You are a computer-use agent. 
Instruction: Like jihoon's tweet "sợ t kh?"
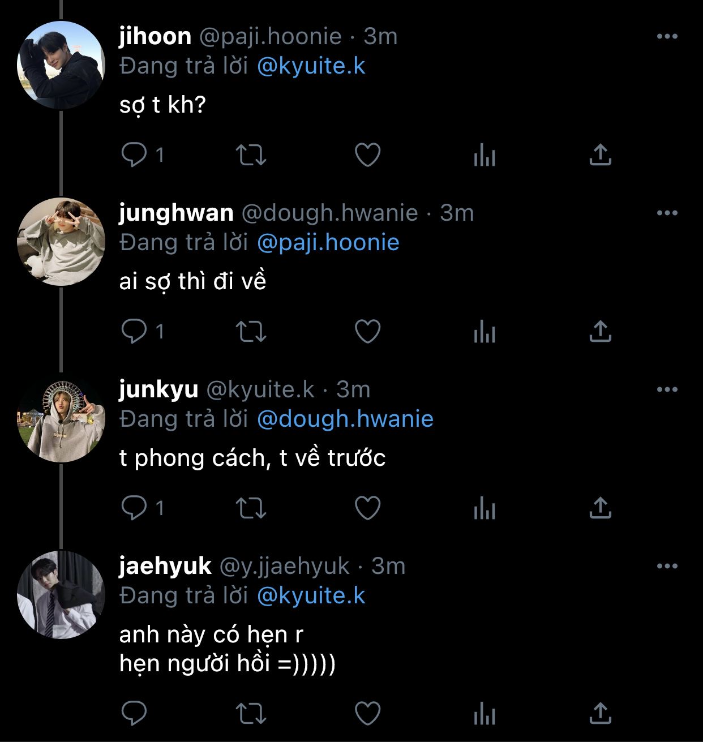point(367,155)
